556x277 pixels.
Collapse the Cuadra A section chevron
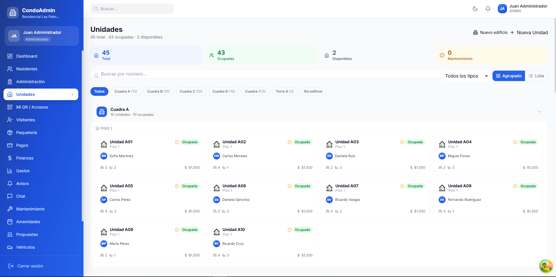pyautogui.click(x=539, y=112)
